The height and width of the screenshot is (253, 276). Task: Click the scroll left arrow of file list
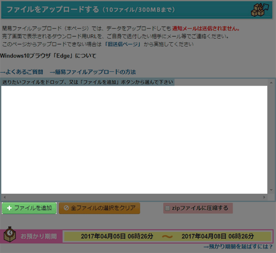(5, 197)
